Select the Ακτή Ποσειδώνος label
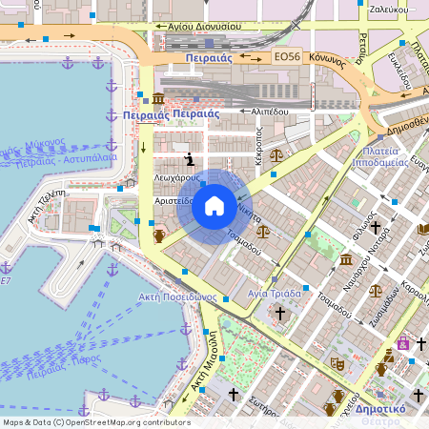Screen dimensions: 429x429 pyautogui.click(x=177, y=297)
